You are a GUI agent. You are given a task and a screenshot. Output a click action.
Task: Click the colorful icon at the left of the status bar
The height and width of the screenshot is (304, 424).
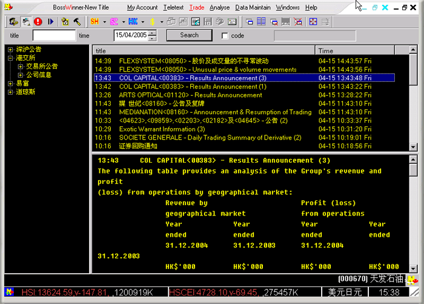pyautogui.click(x=10, y=292)
